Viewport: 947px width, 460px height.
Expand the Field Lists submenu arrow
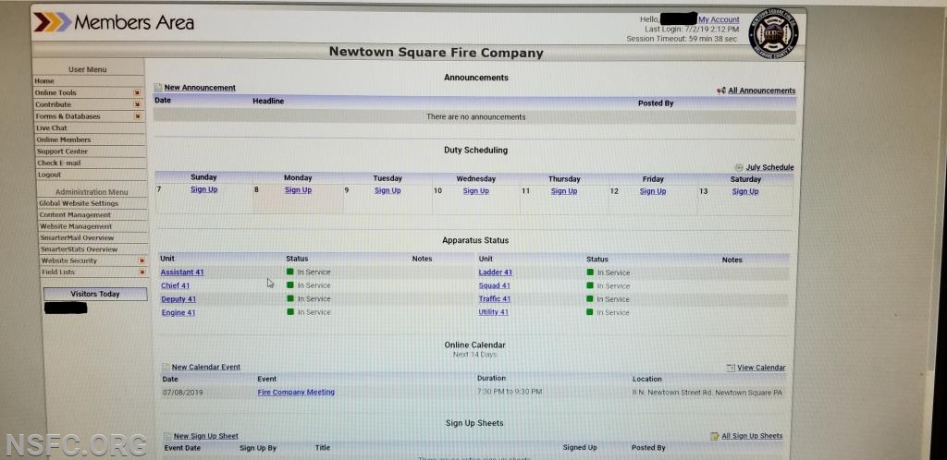141,272
